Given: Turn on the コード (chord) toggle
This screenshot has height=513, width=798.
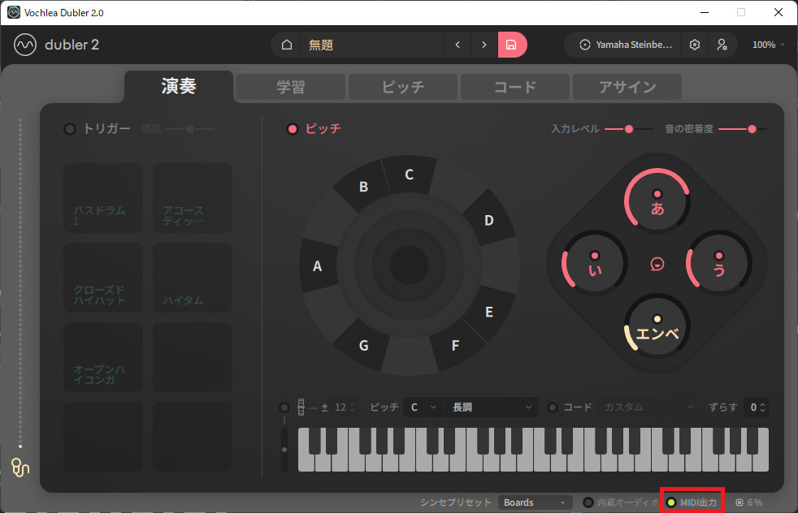Looking at the screenshot, I should (553, 407).
